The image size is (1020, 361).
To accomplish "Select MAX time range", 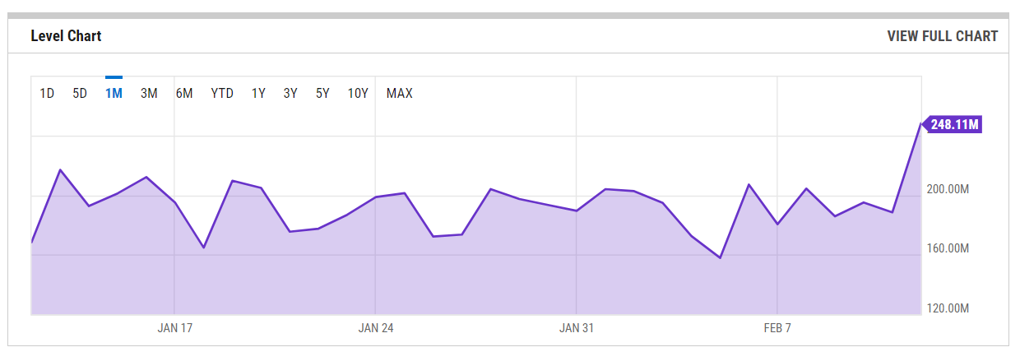I will pyautogui.click(x=400, y=94).
